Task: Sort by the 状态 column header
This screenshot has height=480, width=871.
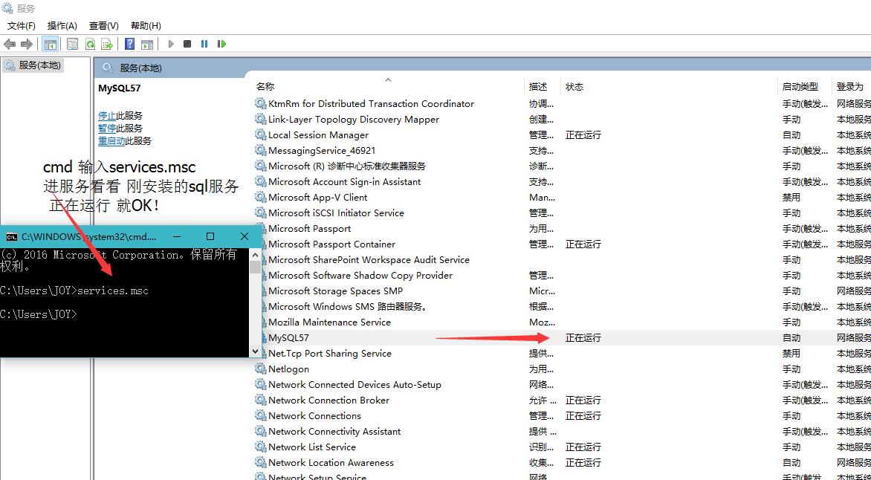Action: (574, 87)
